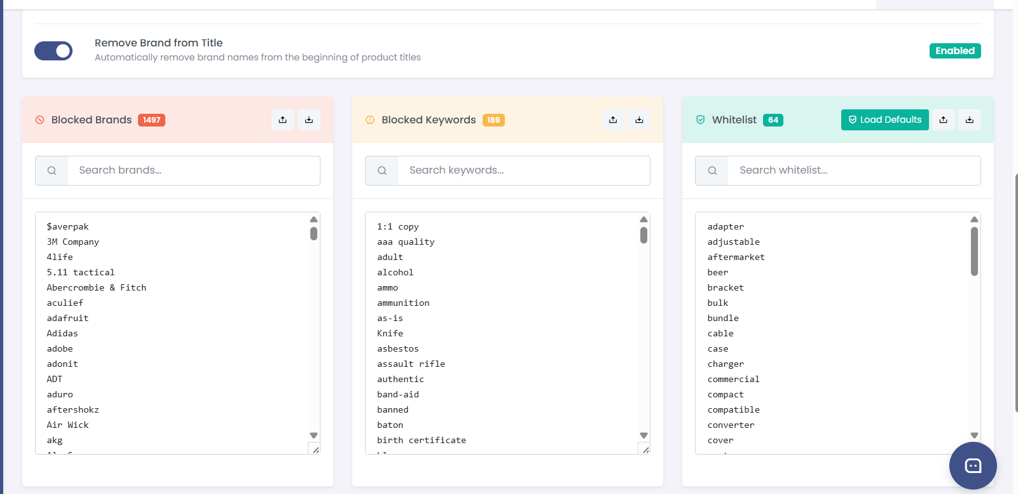Click the "commercial" whitelist entry
The image size is (1018, 494).
coord(734,380)
